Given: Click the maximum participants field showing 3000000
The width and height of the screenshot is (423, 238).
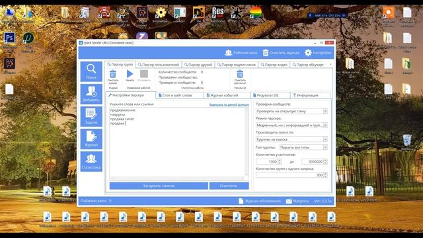Looking at the screenshot, I should tap(313, 161).
